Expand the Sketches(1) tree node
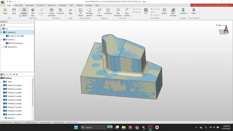This screenshot has width=233, height=131. (x=1, y=47)
